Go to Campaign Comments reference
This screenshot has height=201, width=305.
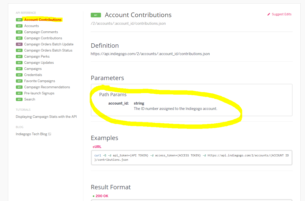41,32
